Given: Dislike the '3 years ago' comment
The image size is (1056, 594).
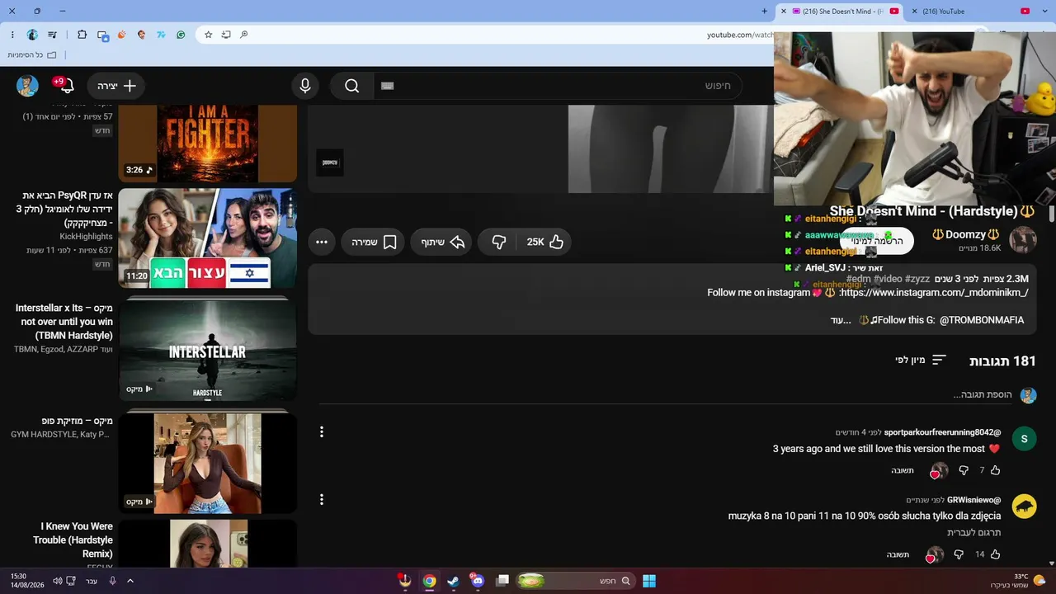Looking at the screenshot, I should pyautogui.click(x=963, y=470).
